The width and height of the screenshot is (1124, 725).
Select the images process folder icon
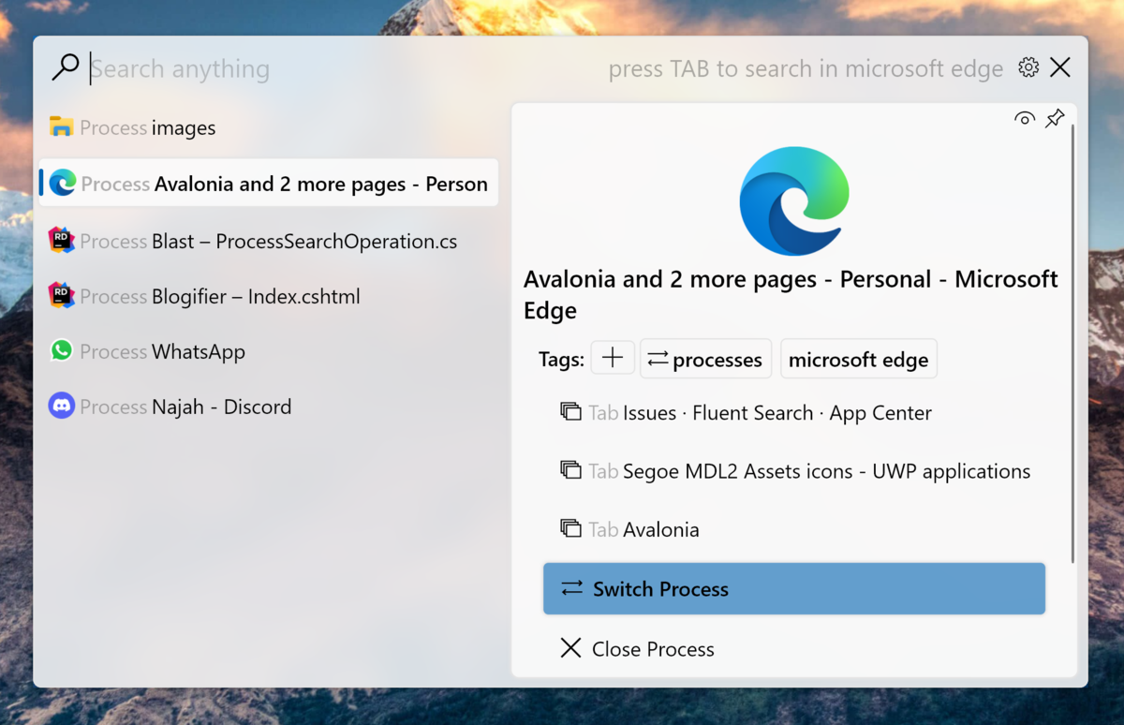click(62, 126)
